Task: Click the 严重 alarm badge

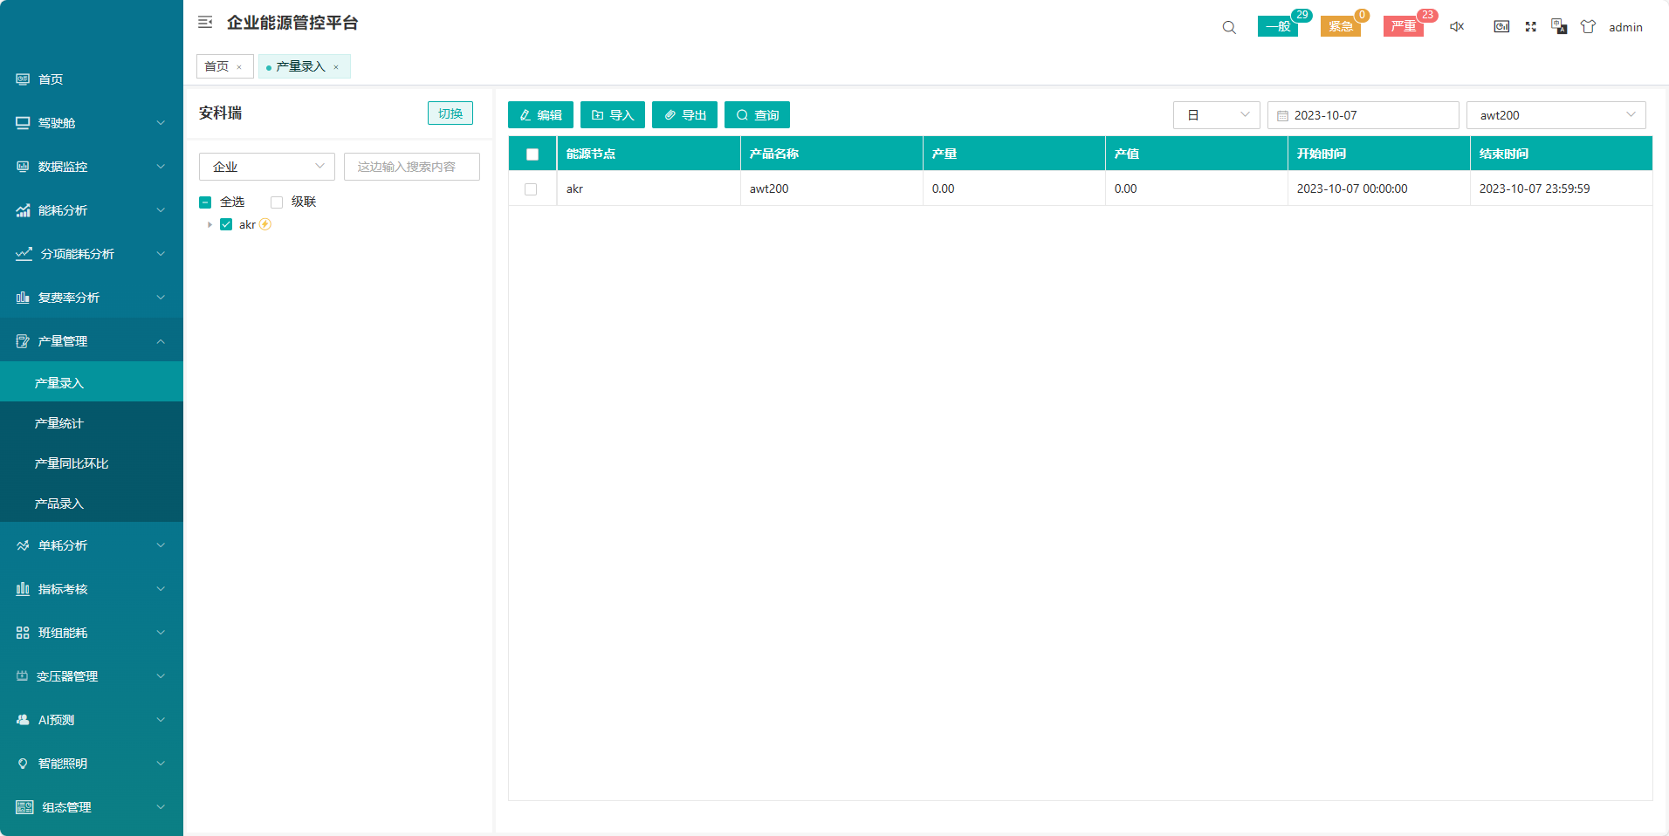Action: click(1403, 27)
